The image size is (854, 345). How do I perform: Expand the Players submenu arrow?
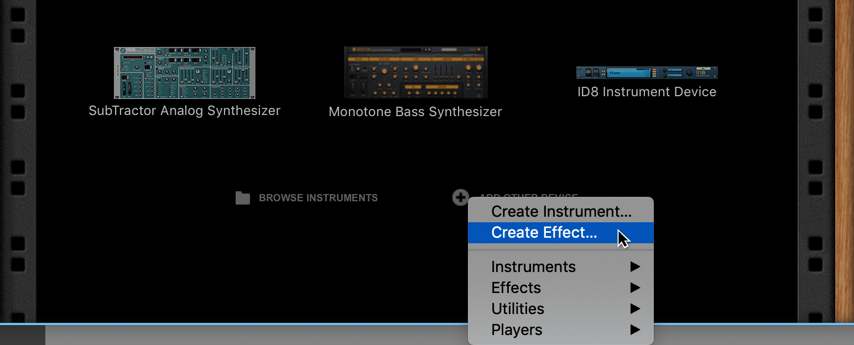coord(635,330)
